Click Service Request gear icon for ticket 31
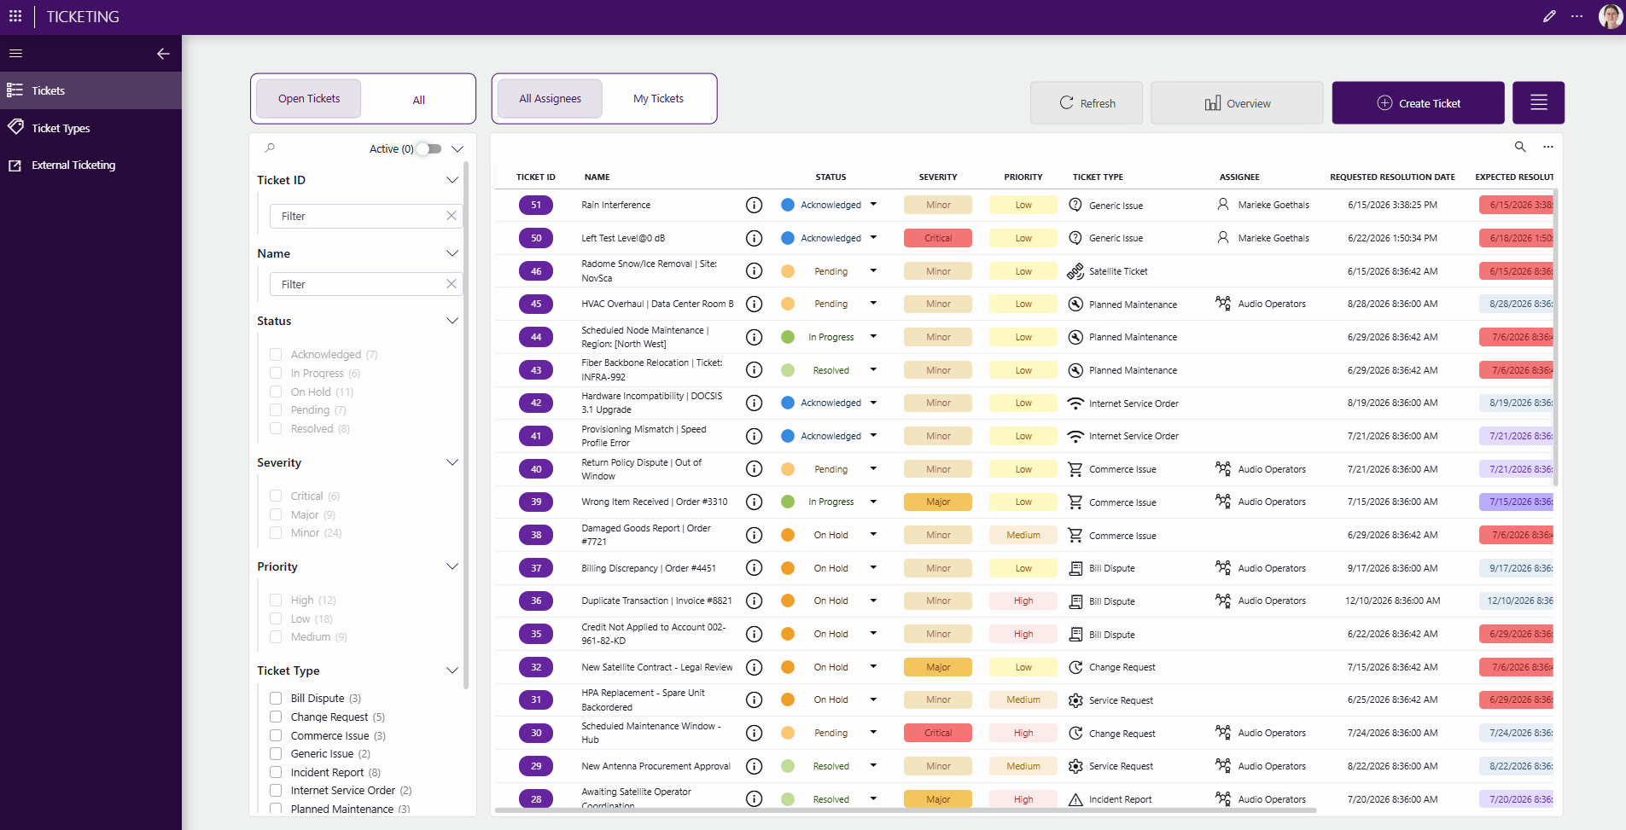The image size is (1626, 830). click(x=1075, y=700)
